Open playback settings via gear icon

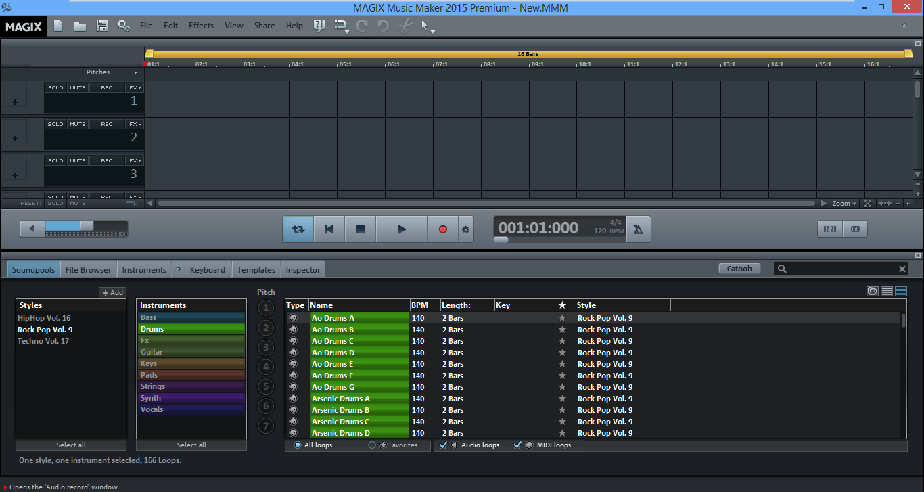465,229
